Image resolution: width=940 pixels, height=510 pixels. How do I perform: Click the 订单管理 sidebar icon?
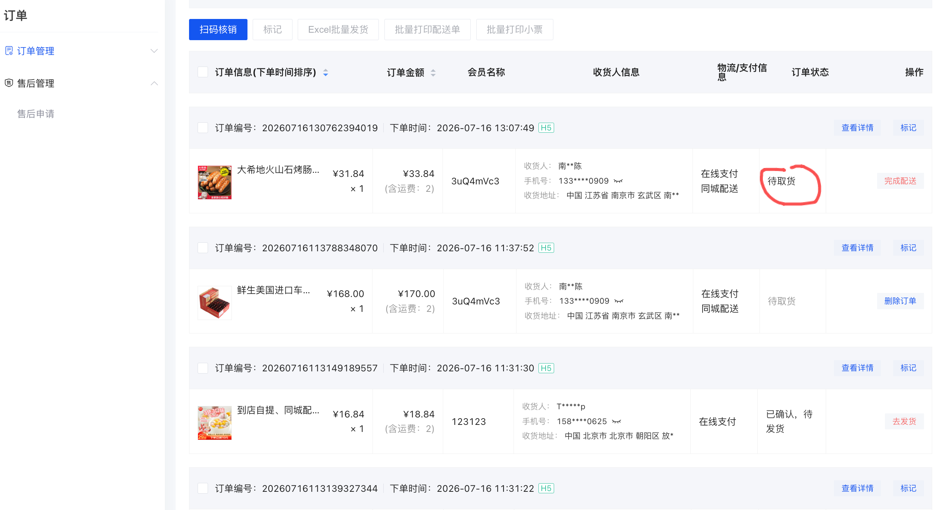(x=9, y=51)
